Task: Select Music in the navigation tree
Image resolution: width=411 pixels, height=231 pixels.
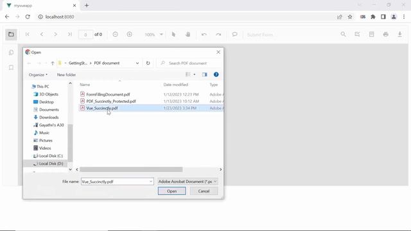Action: pyautogui.click(x=41, y=133)
